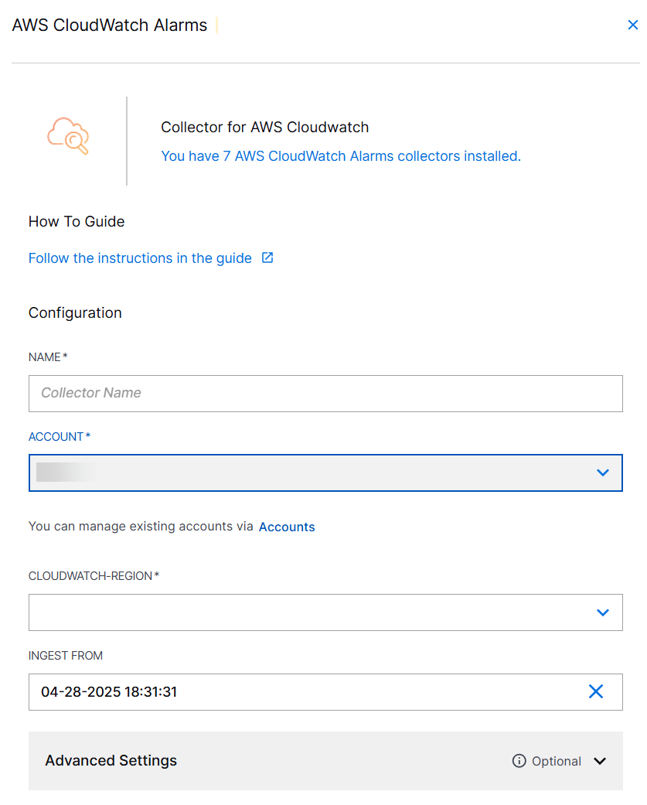Expand the Advanced Settings section
The width and height of the screenshot is (647, 805).
click(x=325, y=761)
